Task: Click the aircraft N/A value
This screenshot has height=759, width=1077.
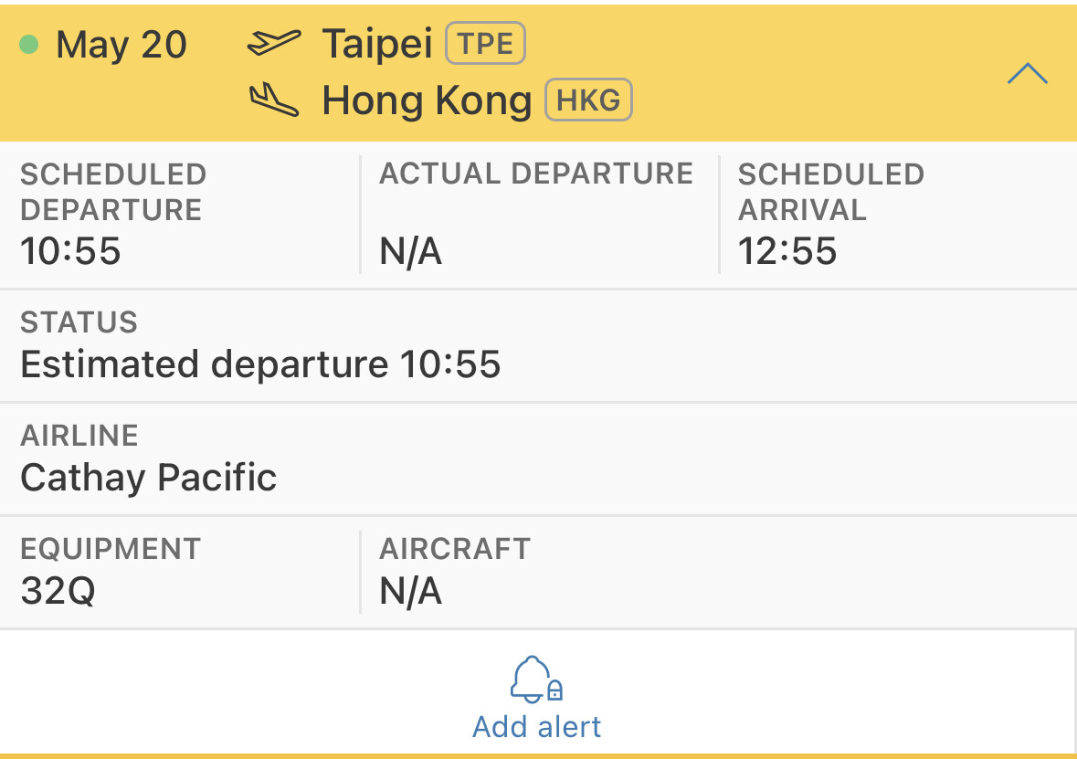Action: tap(411, 591)
